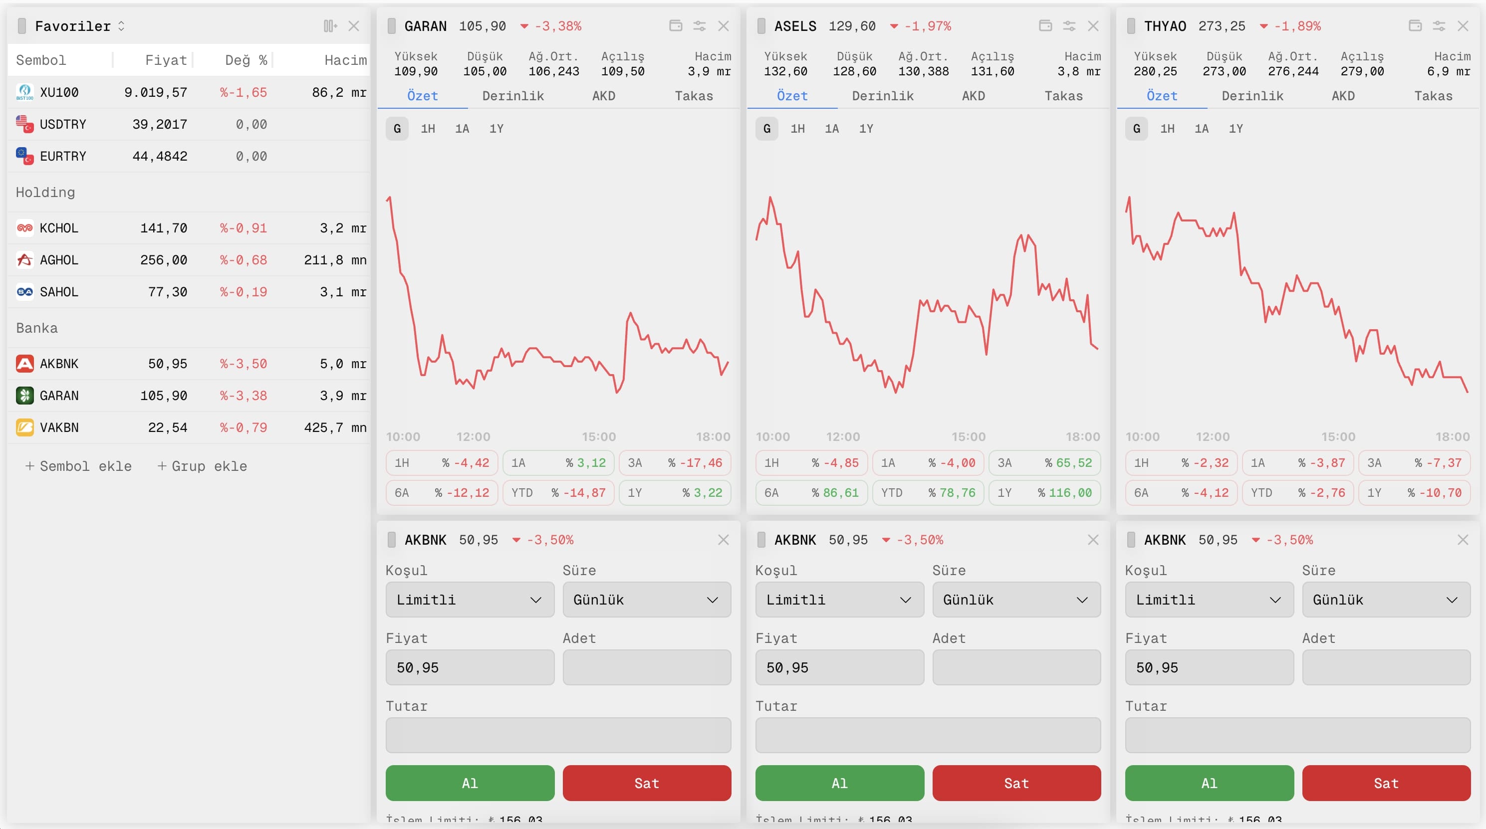Open the Takas tab in ASELS panel
1486x829 pixels.
[1063, 96]
